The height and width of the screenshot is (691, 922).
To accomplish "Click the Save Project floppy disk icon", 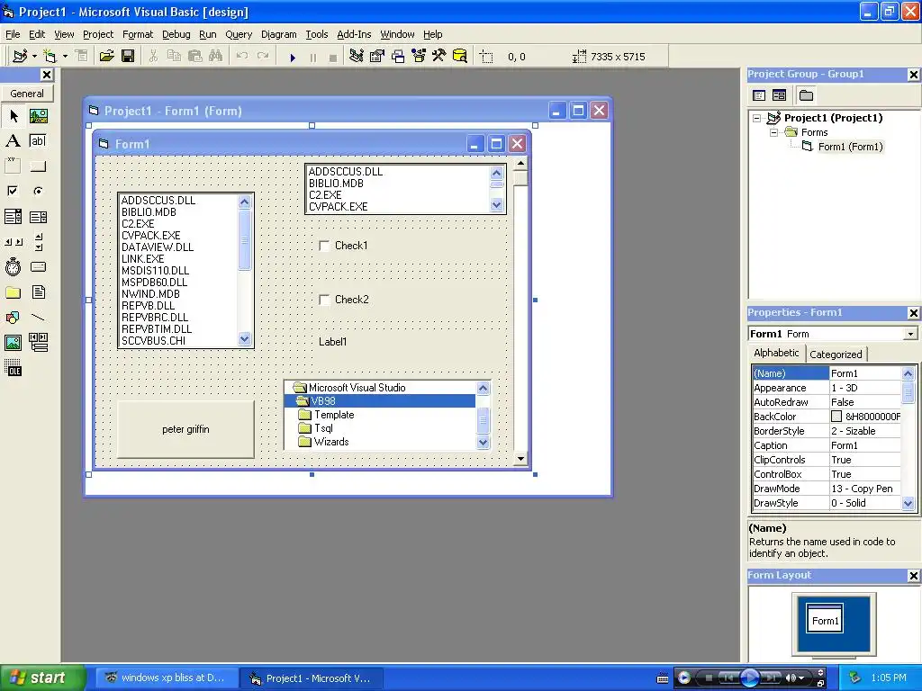I will coord(128,57).
